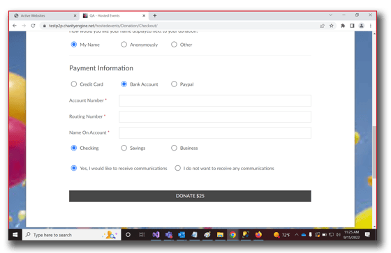Open Chrome extensions puzzle icon
391x253 pixels.
[343, 26]
